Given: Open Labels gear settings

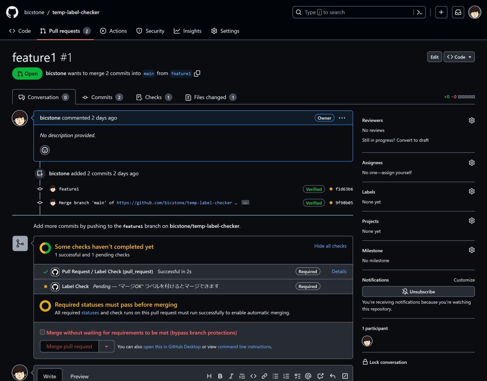Looking at the screenshot, I should [x=472, y=191].
